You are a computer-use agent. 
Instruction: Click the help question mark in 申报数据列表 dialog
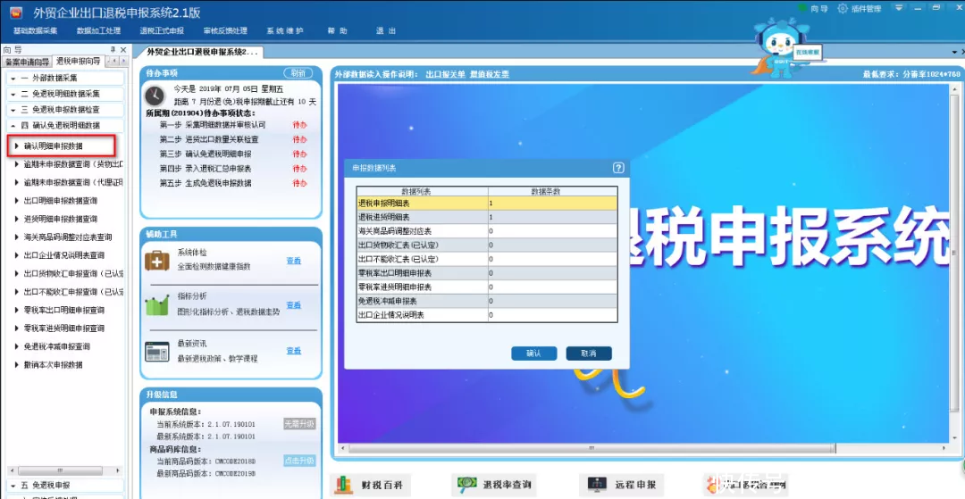[x=619, y=168]
